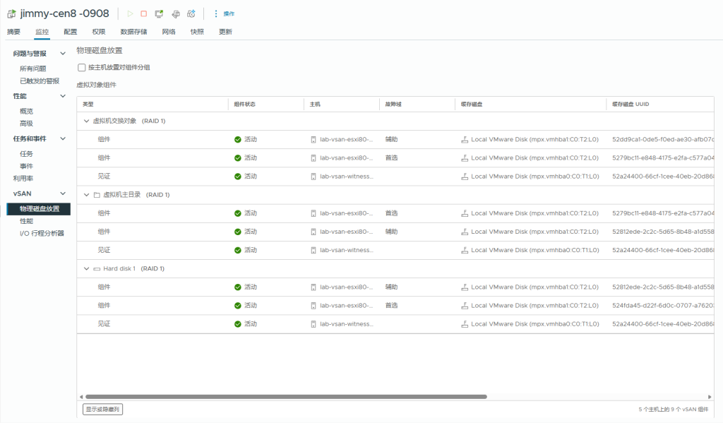Collapse the 虚拟机交换对象 RAID 1 group
This screenshot has width=723, height=423.
[x=86, y=121]
